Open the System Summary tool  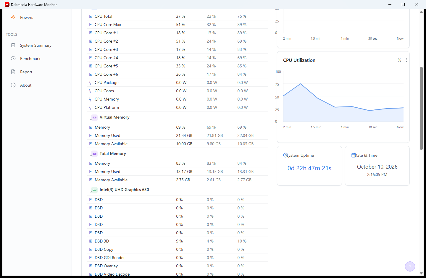click(x=36, y=45)
